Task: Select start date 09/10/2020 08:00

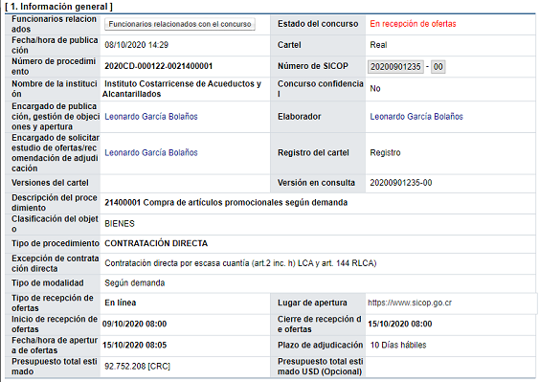Action: click(x=134, y=324)
